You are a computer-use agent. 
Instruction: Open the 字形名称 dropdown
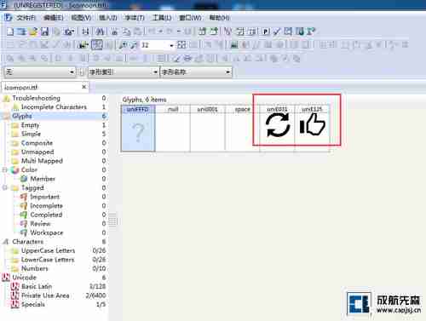click(x=227, y=72)
